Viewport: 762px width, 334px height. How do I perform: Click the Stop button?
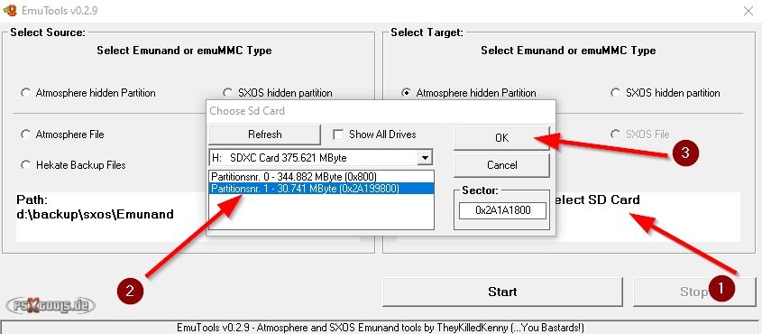(694, 292)
